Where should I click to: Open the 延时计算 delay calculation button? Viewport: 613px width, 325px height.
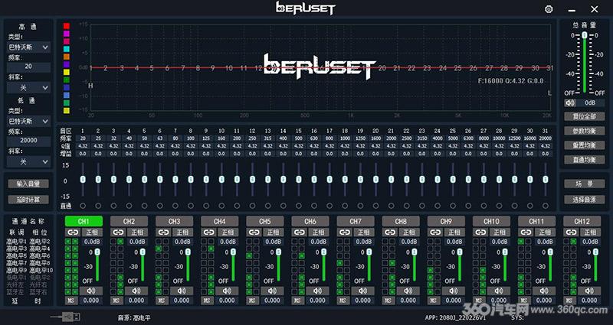[28, 200]
